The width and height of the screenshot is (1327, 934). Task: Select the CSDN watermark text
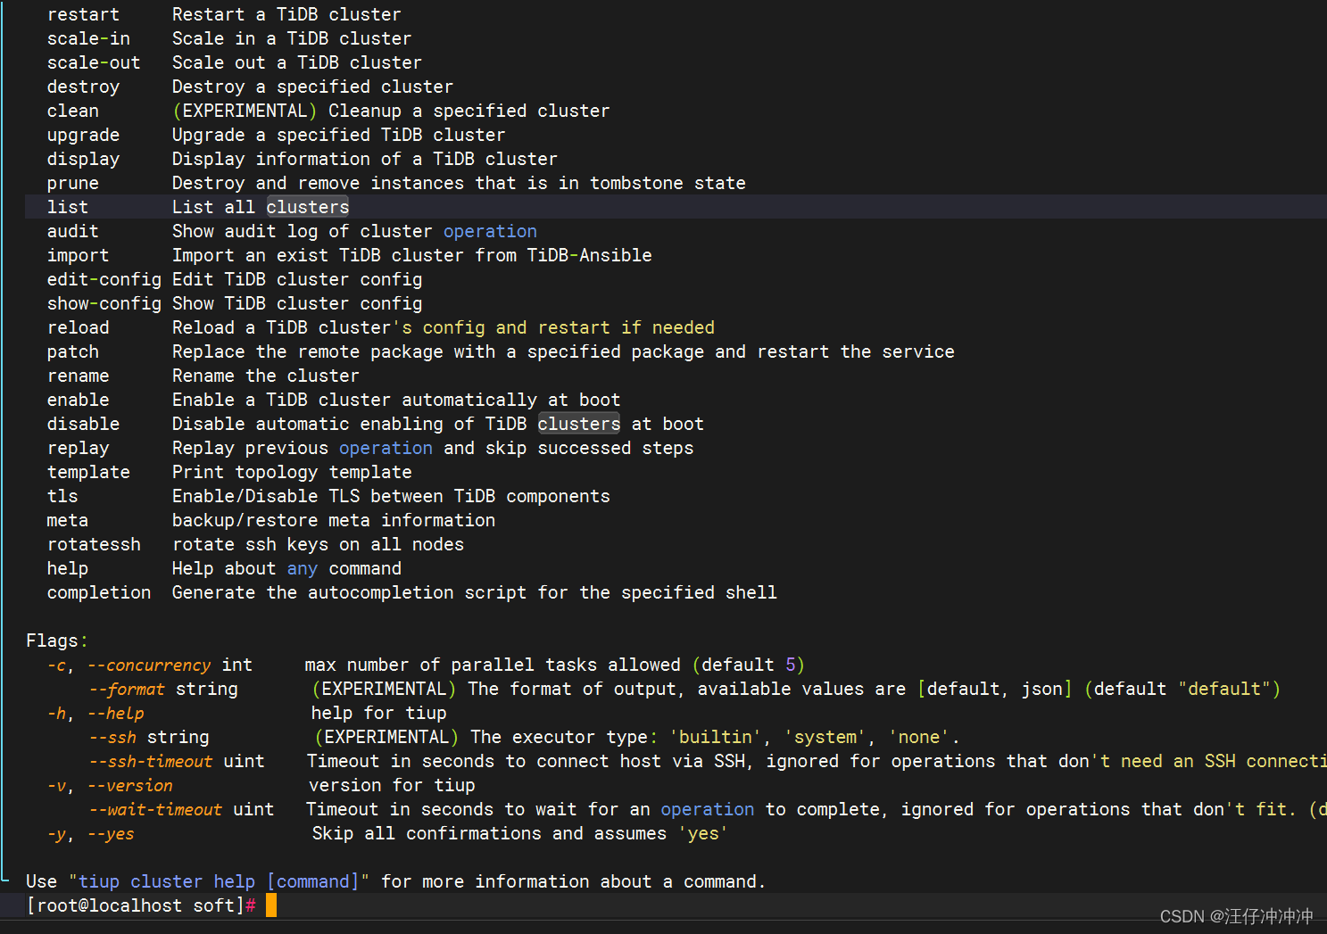point(1234,915)
